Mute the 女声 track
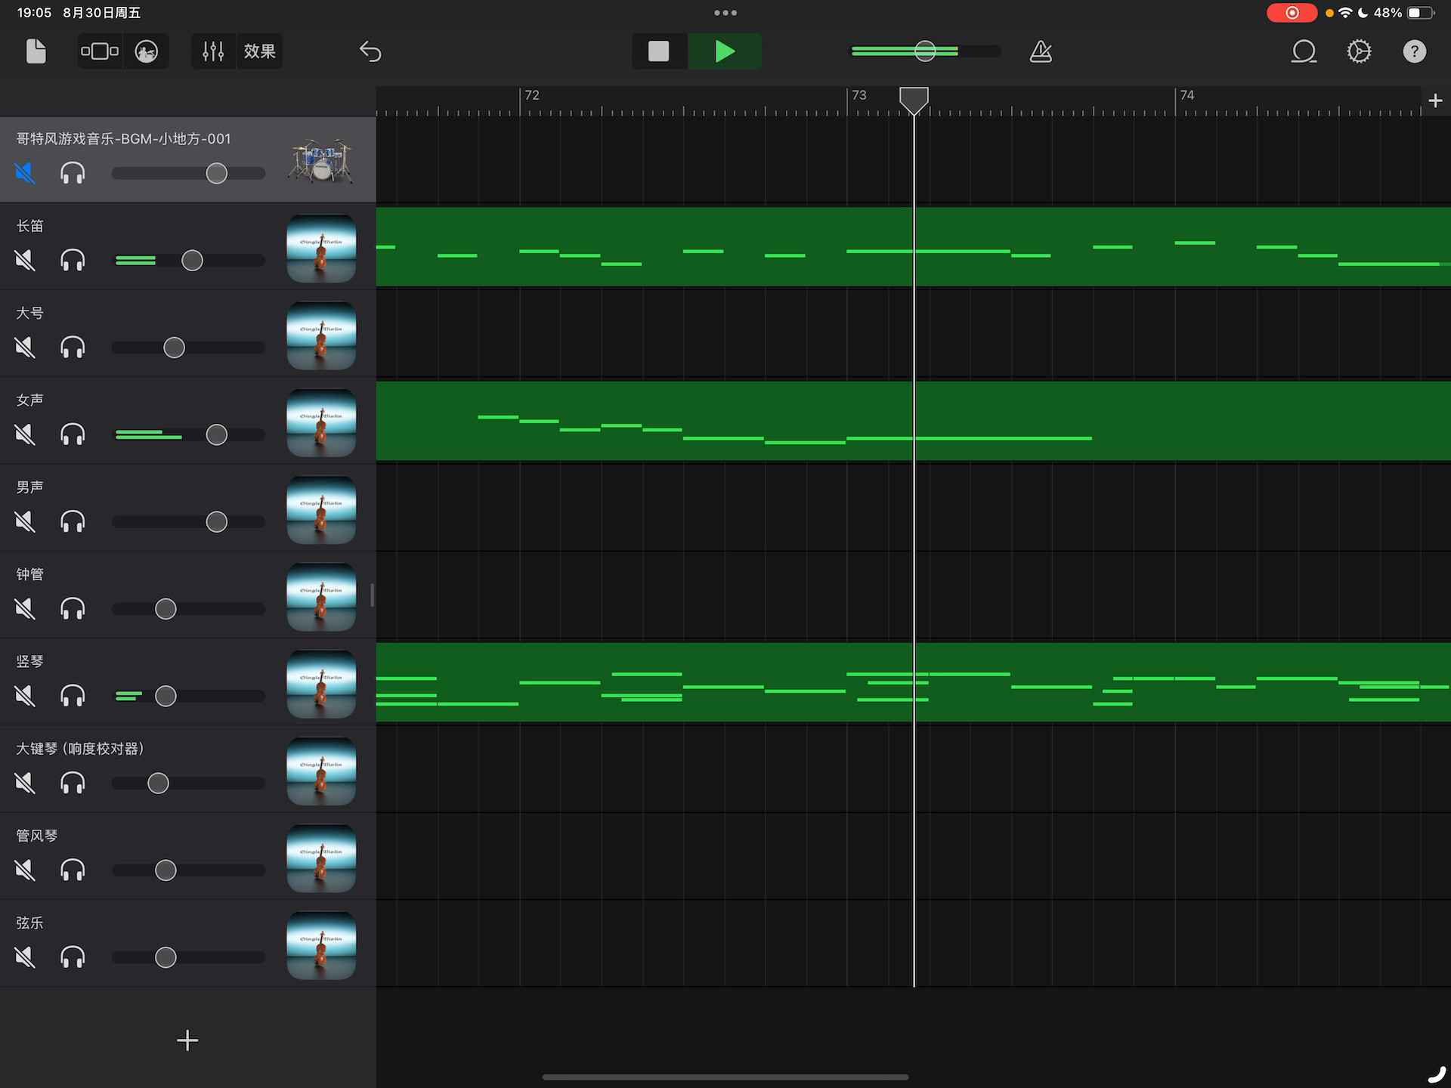Viewport: 1451px width, 1088px height. [25, 434]
